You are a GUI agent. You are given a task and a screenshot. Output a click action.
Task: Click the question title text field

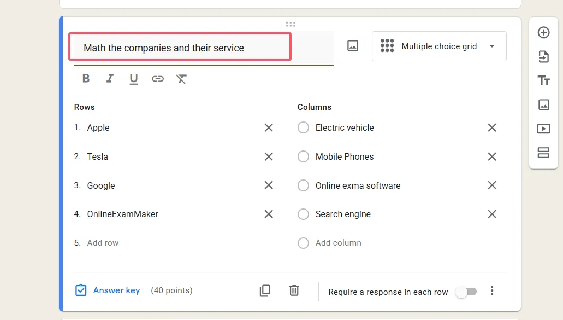[180, 48]
